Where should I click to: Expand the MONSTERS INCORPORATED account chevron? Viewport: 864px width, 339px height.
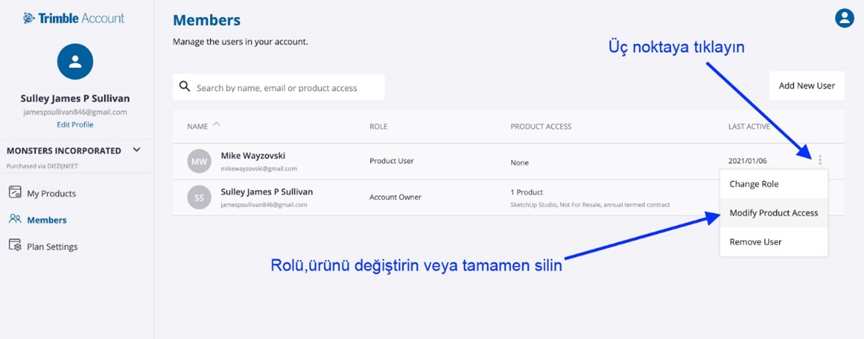click(136, 150)
